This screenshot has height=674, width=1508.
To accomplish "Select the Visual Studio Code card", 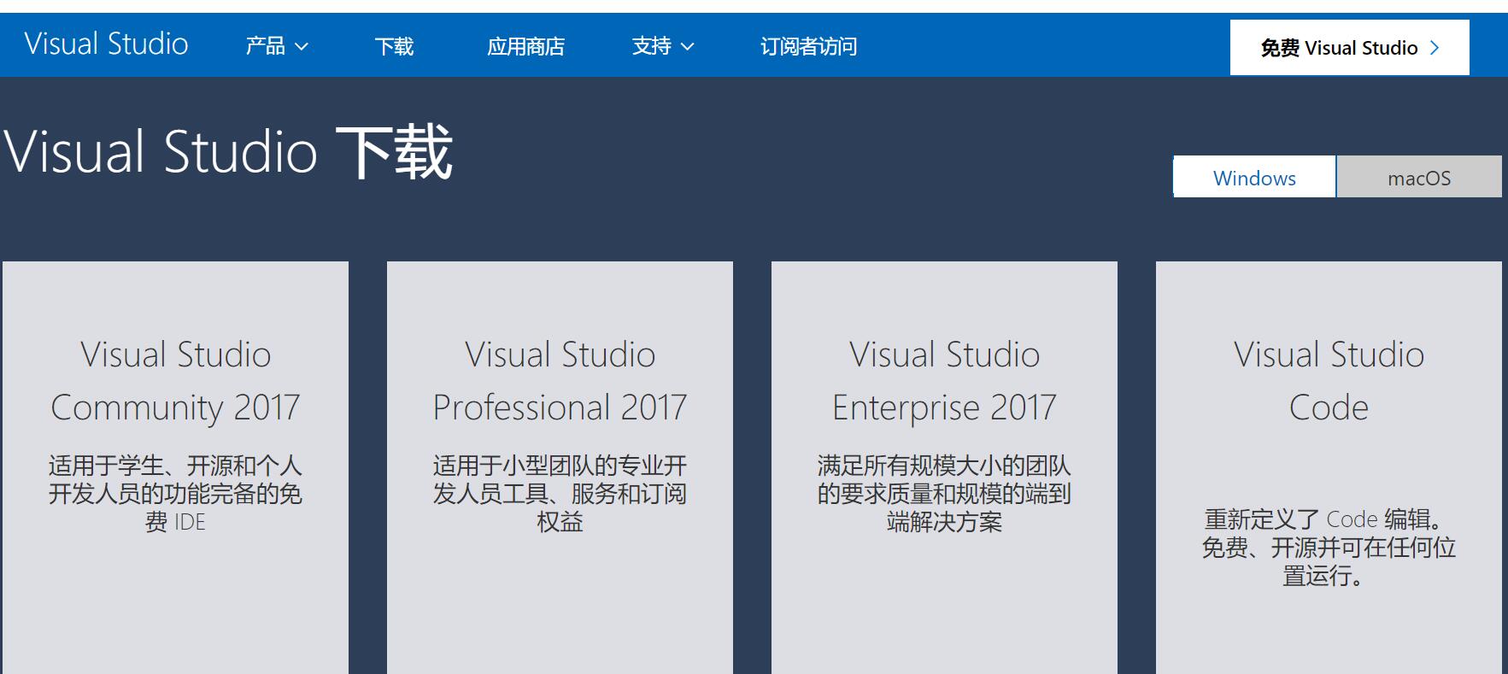I will pos(1329,467).
